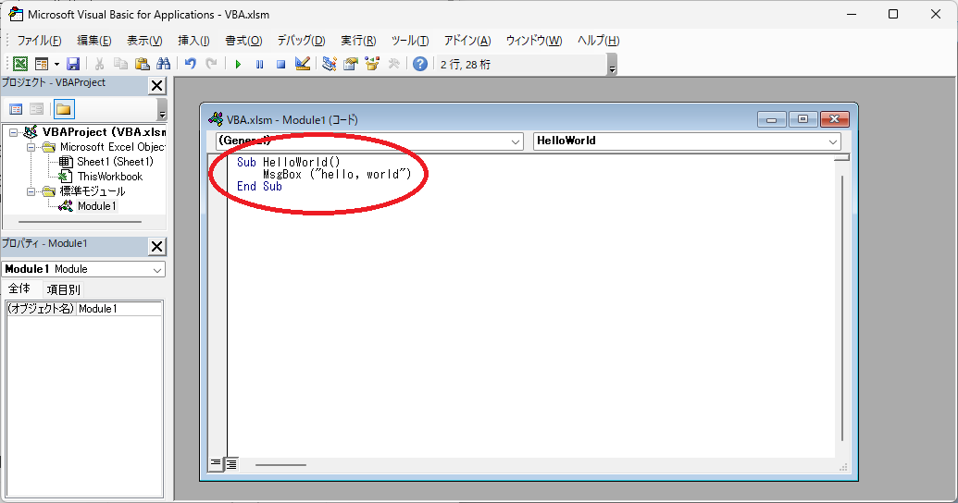This screenshot has height=503, width=958.
Task: Click the Sub HelloWorld() code line
Action: [289, 162]
